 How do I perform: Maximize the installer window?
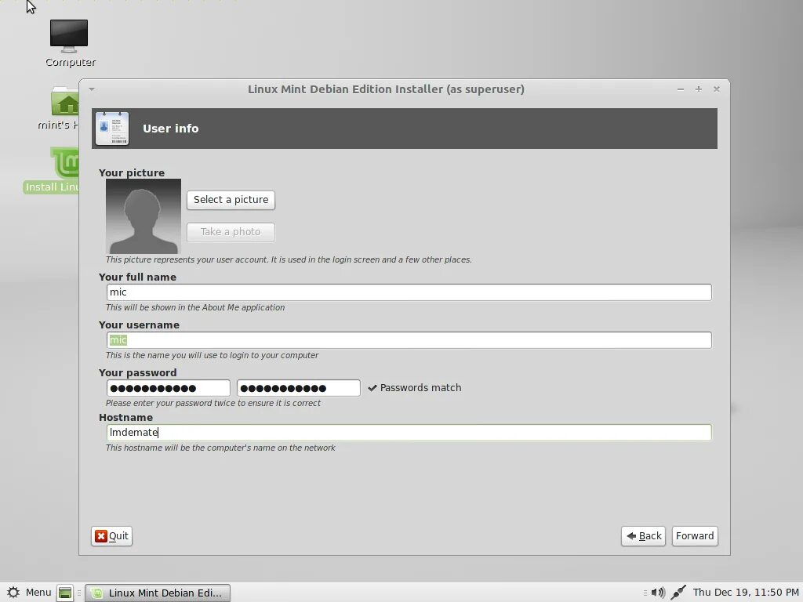(x=699, y=89)
